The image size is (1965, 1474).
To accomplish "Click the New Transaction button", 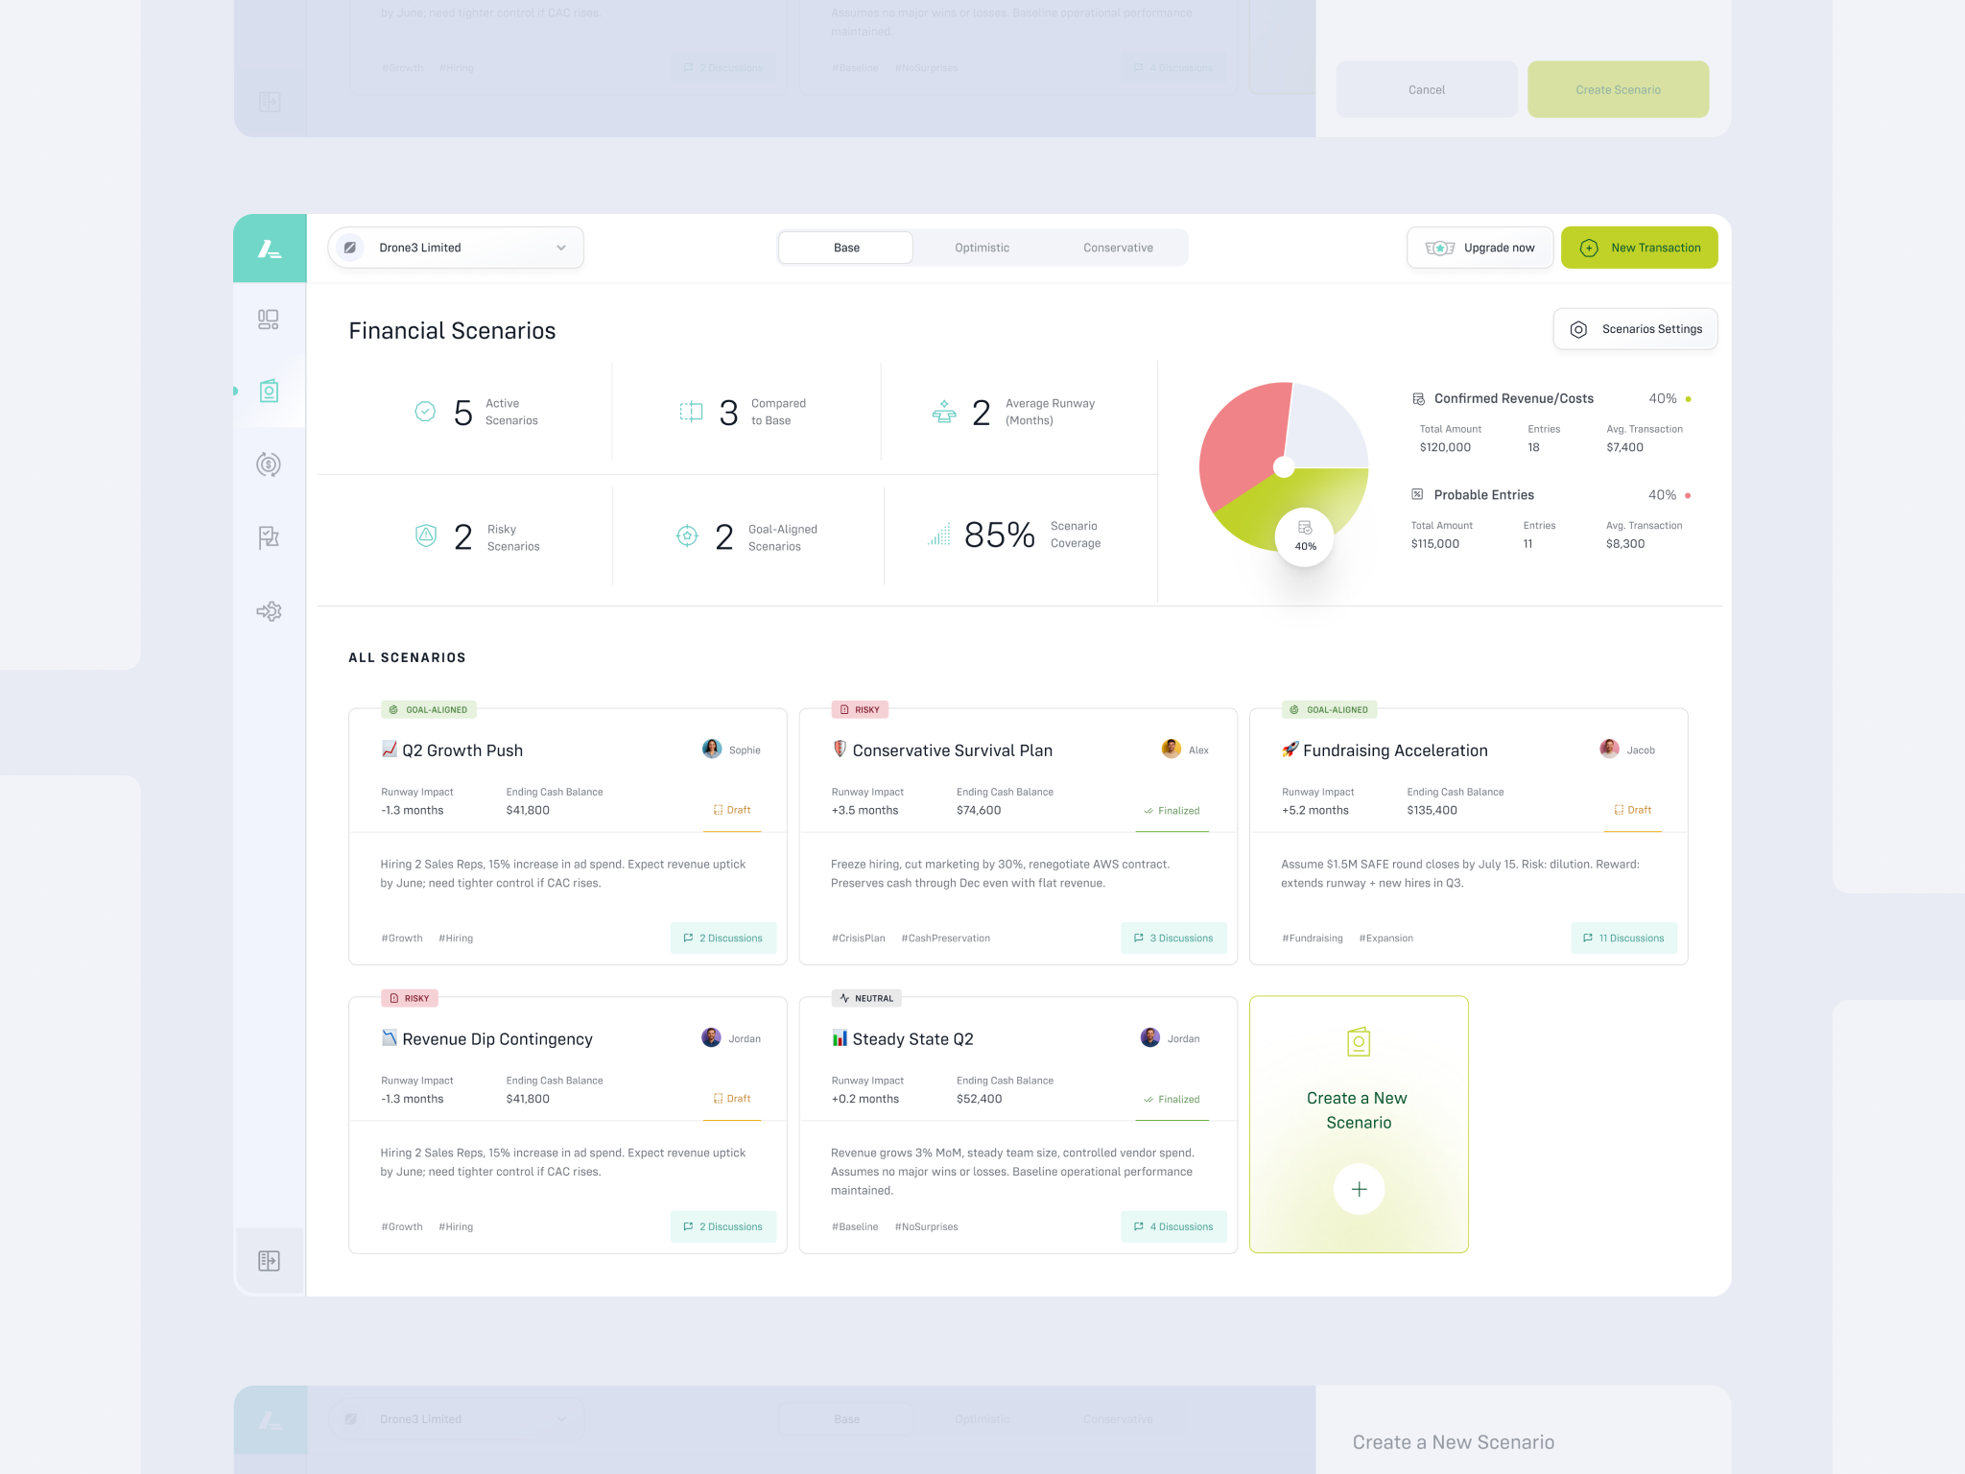I will pyautogui.click(x=1639, y=248).
